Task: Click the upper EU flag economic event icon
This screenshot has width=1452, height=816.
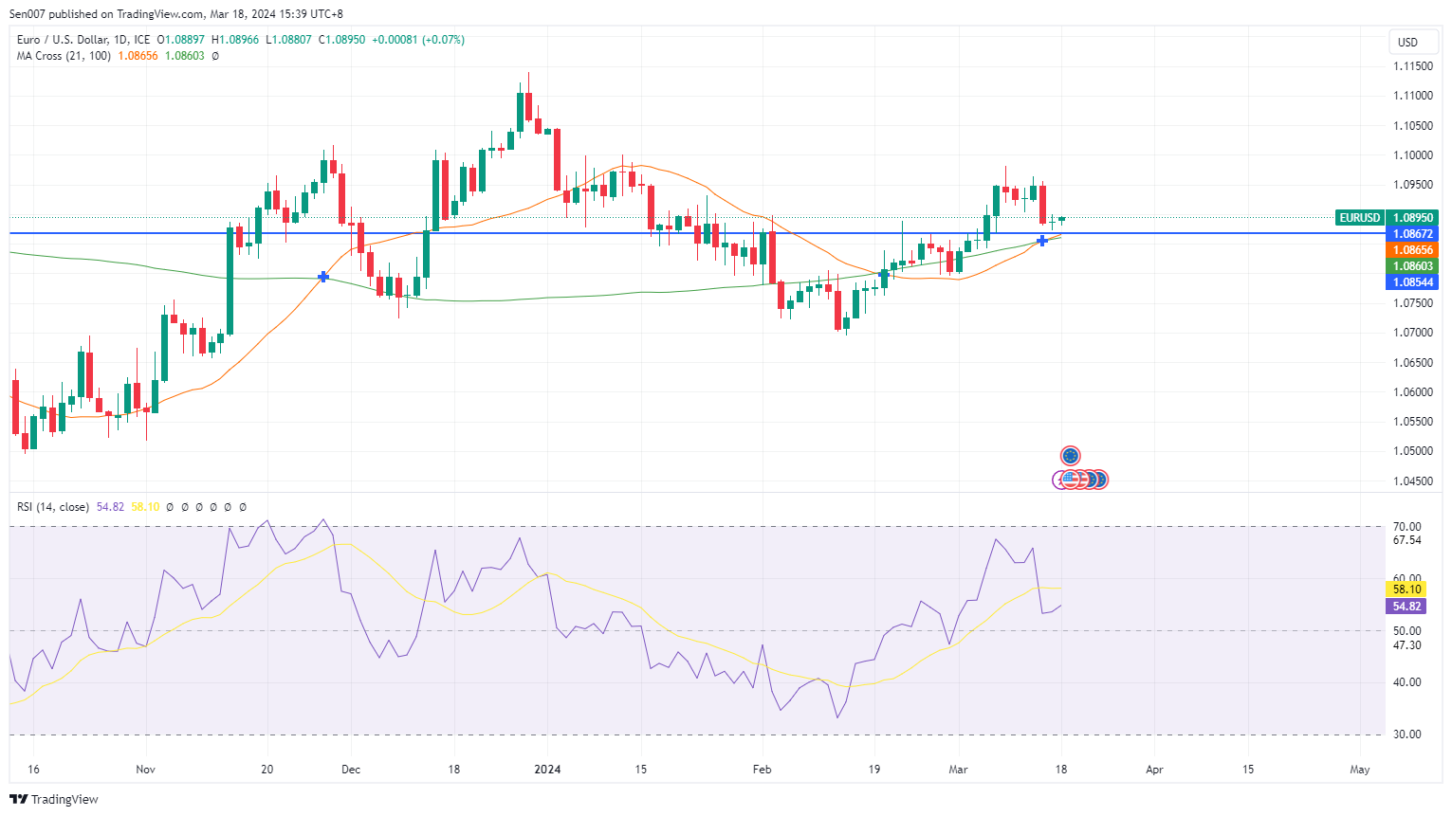Action: point(1070,456)
